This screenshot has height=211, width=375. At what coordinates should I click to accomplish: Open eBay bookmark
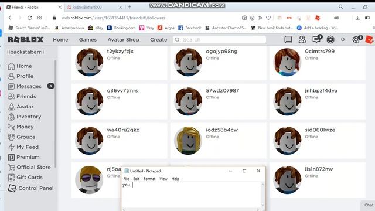96,28
